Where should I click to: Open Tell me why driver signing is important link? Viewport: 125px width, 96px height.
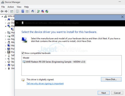(x=45, y=83)
